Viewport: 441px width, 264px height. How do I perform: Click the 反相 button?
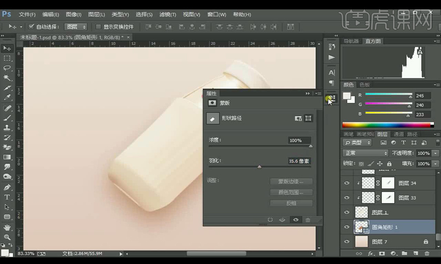pos(291,203)
